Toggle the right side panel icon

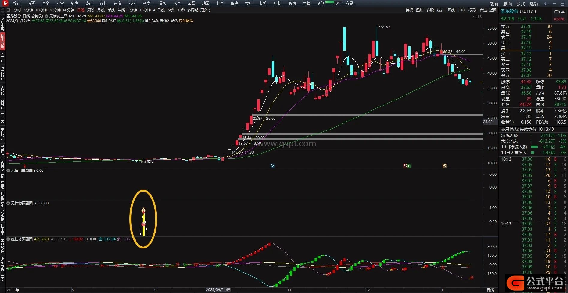(480, 16)
